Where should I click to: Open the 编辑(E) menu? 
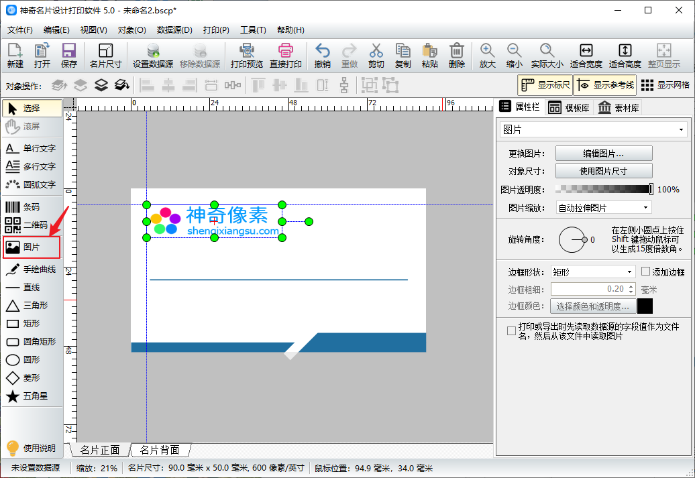pyautogui.click(x=56, y=30)
